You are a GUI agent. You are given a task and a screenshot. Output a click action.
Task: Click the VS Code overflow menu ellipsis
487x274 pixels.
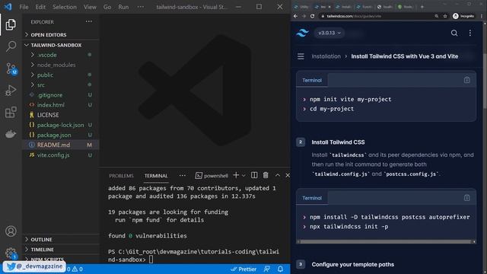point(141,7)
